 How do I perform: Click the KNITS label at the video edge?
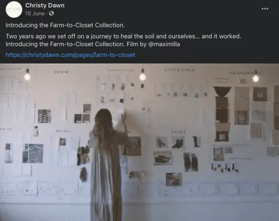(x=6, y=129)
